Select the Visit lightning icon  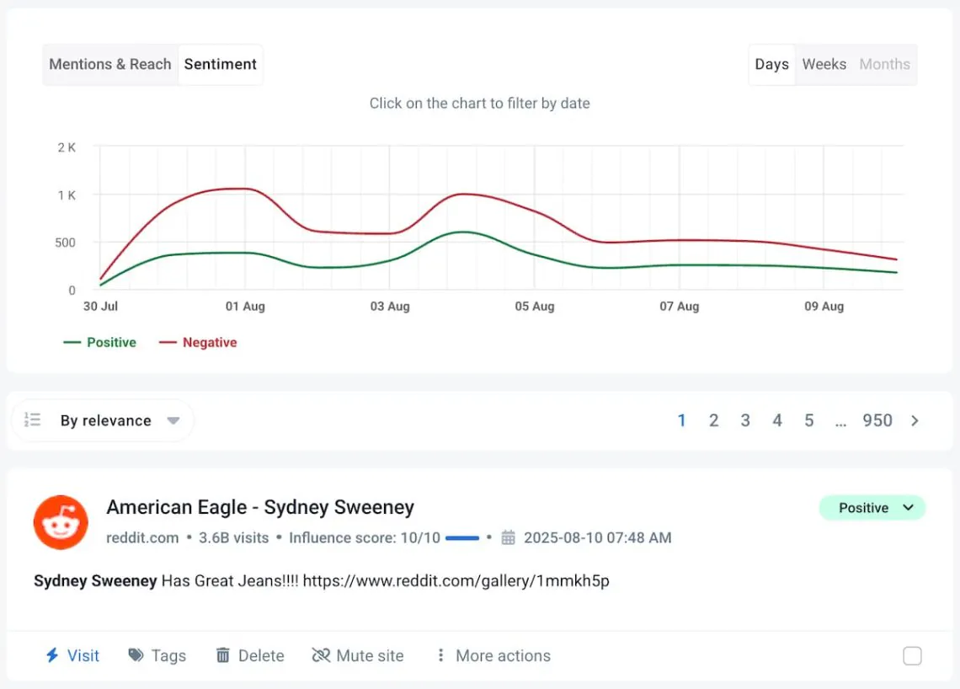click(52, 655)
